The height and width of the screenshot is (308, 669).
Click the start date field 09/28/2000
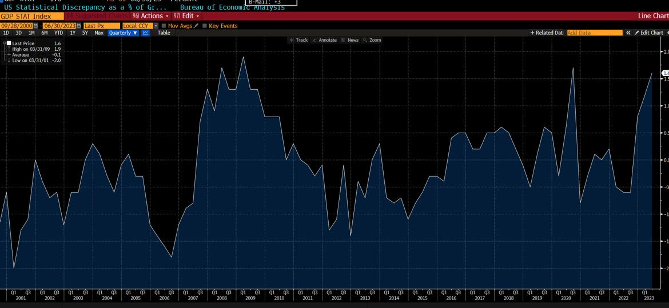click(x=17, y=26)
